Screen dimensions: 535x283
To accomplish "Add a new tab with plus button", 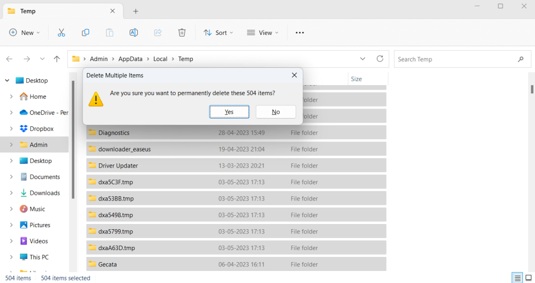I will point(136,11).
